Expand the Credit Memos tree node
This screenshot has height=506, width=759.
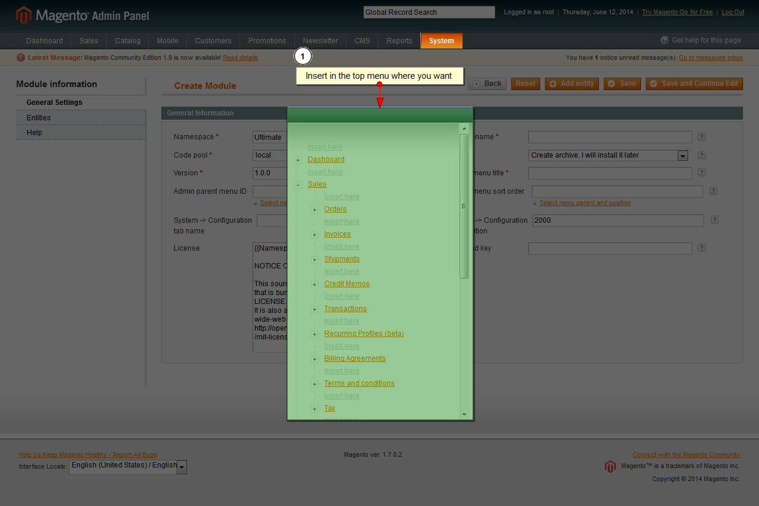click(x=315, y=284)
